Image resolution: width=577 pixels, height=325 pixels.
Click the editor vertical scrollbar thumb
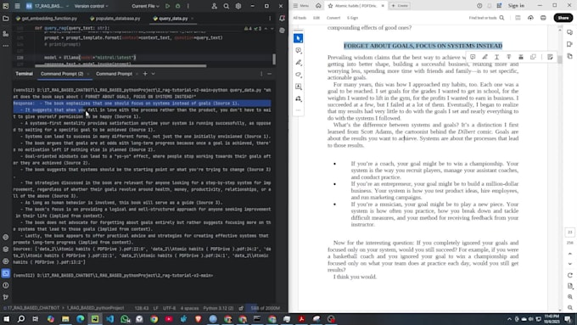[x=274, y=59]
